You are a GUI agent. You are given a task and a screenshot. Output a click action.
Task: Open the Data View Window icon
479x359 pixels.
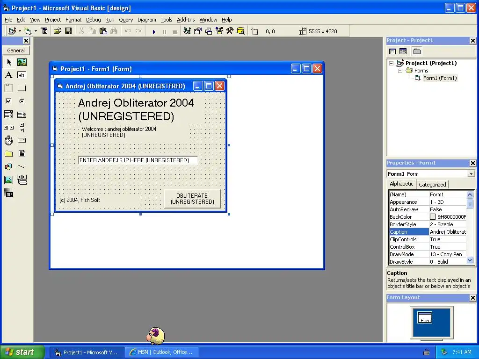tap(241, 31)
